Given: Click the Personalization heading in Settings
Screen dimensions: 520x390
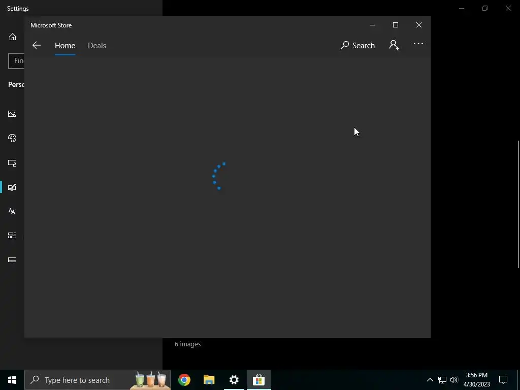Looking at the screenshot, I should point(16,84).
